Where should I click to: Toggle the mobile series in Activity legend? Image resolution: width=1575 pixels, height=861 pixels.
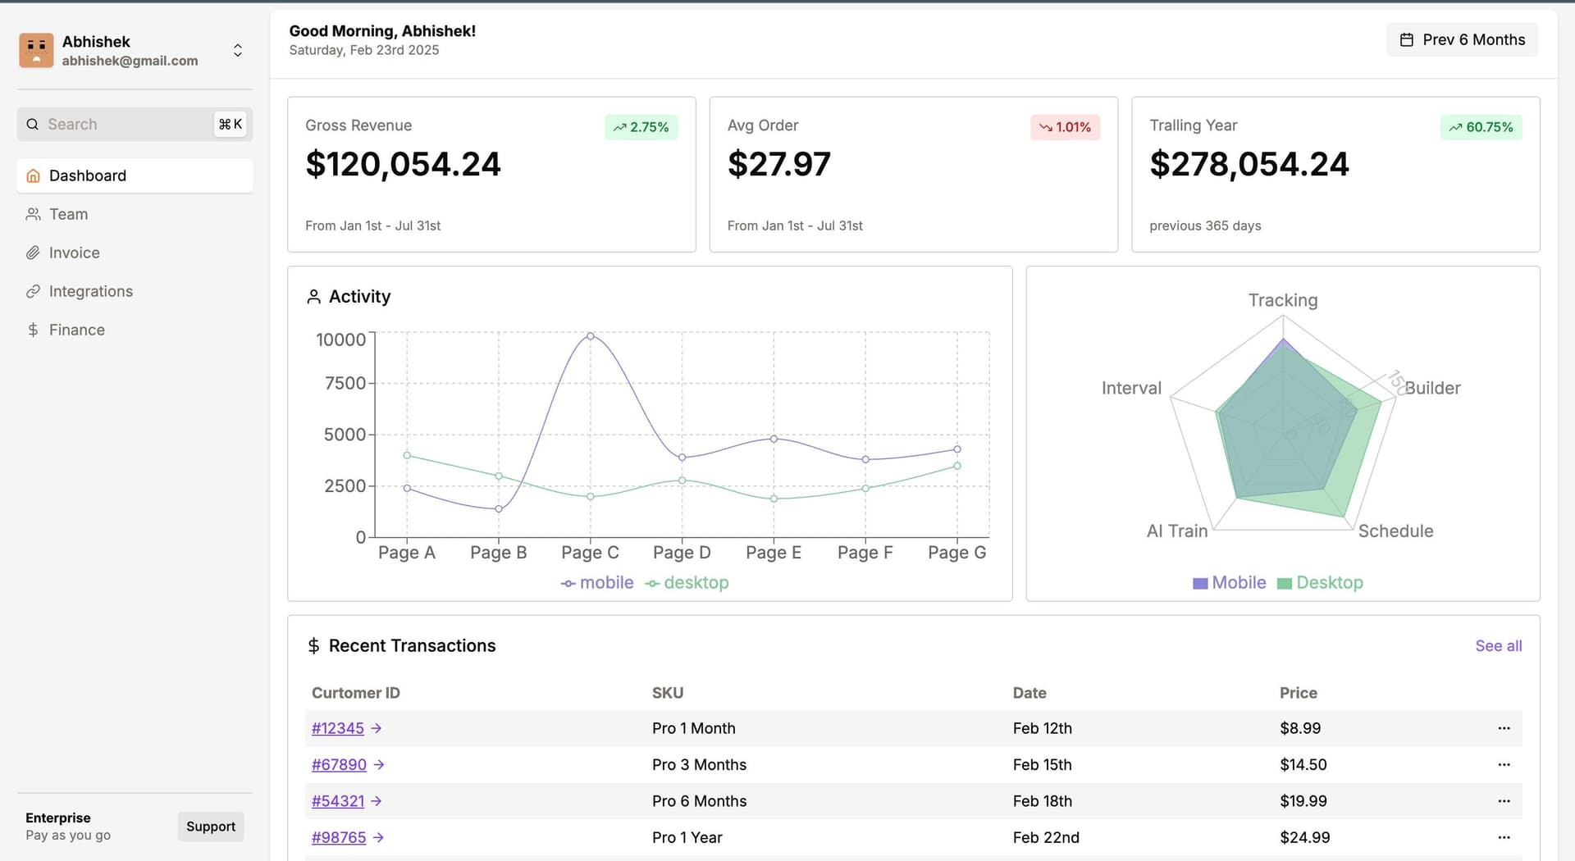tap(597, 583)
